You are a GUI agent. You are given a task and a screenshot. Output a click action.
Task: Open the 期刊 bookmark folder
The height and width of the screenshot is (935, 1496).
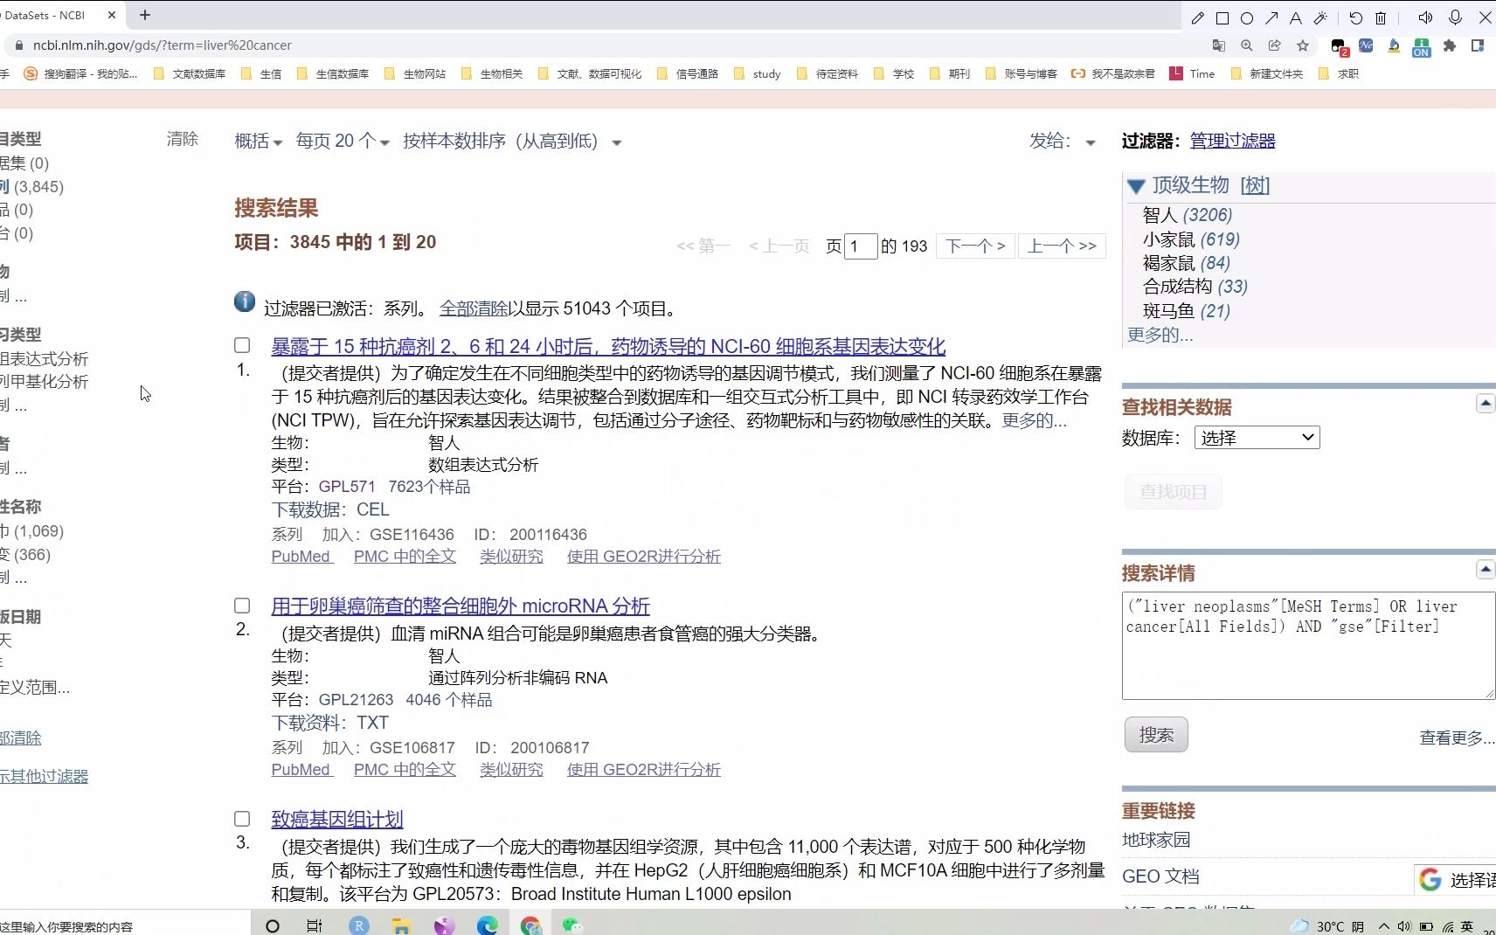(x=951, y=73)
